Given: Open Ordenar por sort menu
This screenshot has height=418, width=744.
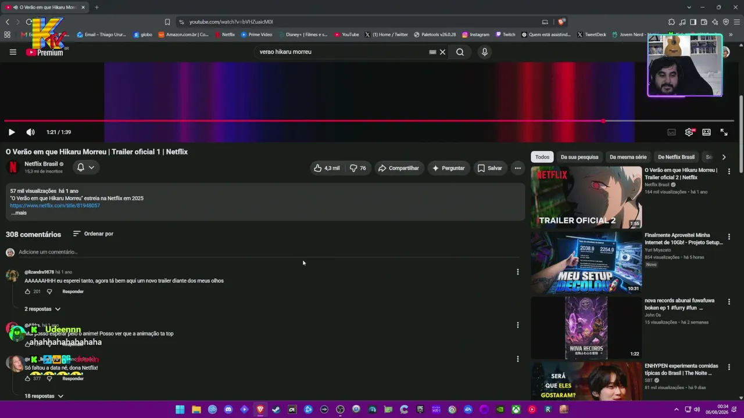Looking at the screenshot, I should (93, 234).
